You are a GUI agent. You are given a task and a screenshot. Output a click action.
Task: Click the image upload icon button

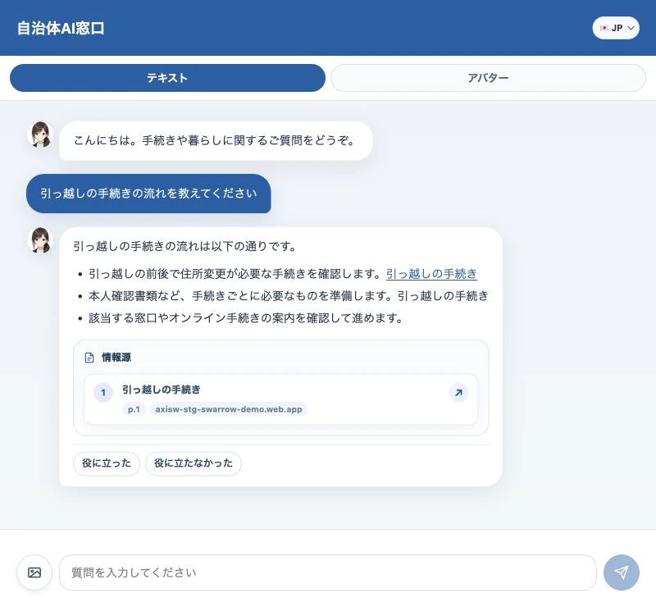(x=34, y=573)
